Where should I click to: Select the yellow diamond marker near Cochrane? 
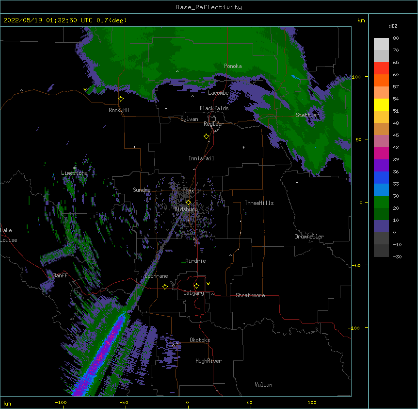click(165, 287)
